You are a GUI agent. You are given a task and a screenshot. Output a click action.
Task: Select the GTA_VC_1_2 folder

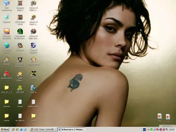pos(7,89)
